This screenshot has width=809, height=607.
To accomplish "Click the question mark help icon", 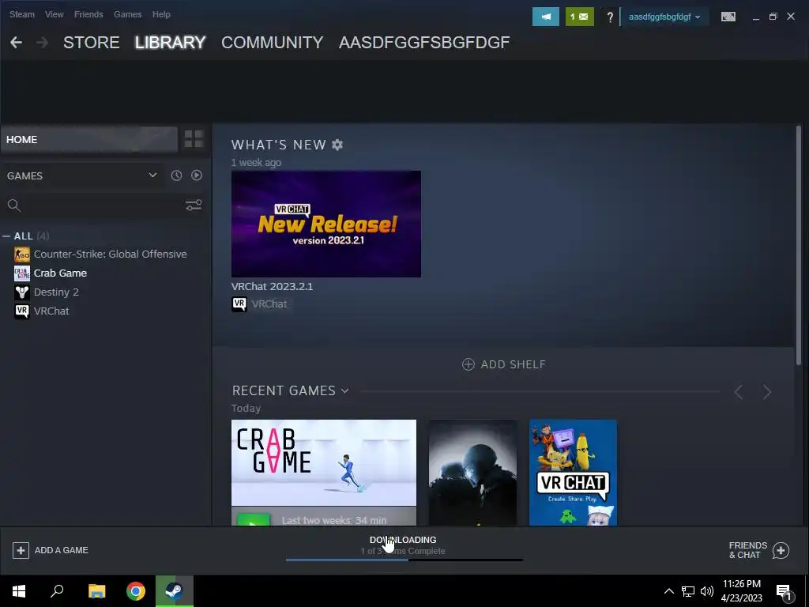I will click(x=610, y=17).
